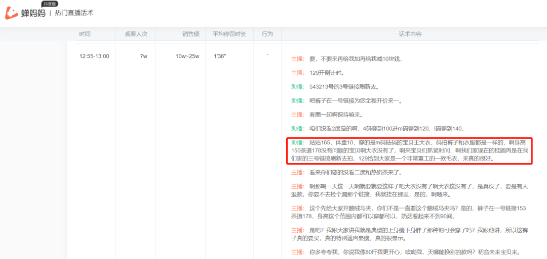Open the 热门直播话术 page title

pyautogui.click(x=74, y=13)
